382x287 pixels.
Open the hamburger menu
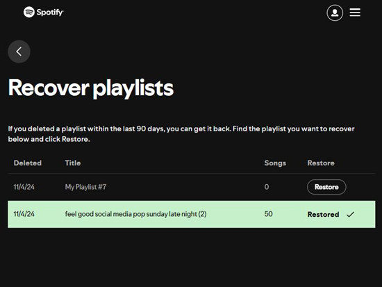355,13
